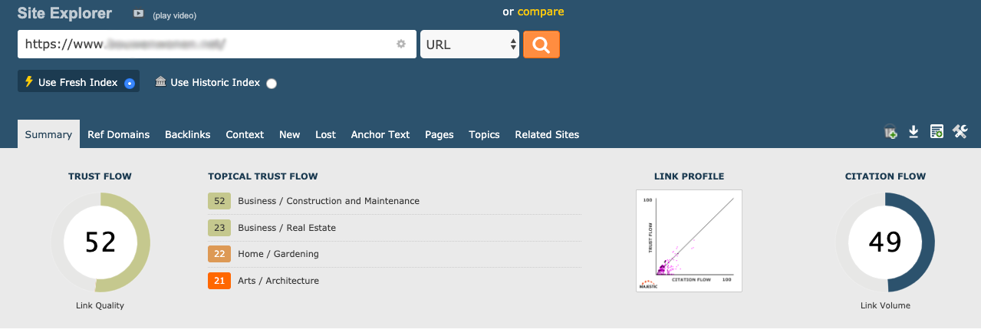Click the Link Quality caption
The width and height of the screenshot is (981, 336).
[100, 306]
